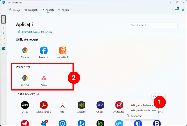Screen dimensions: 187x126
Task: Open the blue droplet notification icon in sidebar
Action: [x=3, y=33]
